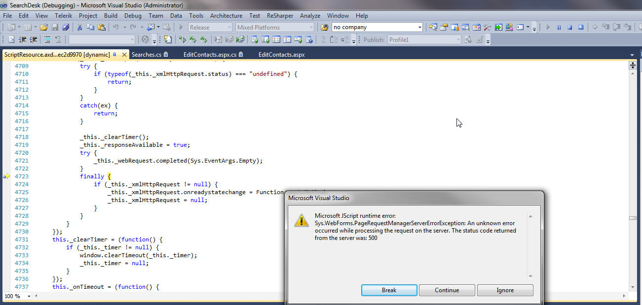This screenshot has height=305, width=642.
Task: Expand the New Project dropdown arrow
Action: (x=19, y=28)
